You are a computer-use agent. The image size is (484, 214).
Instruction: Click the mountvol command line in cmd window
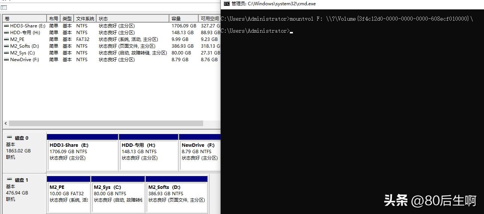pyautogui.click(x=347, y=19)
